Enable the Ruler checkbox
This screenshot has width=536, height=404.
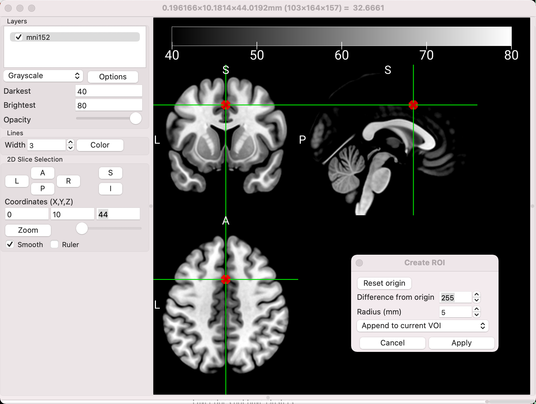[x=54, y=244]
